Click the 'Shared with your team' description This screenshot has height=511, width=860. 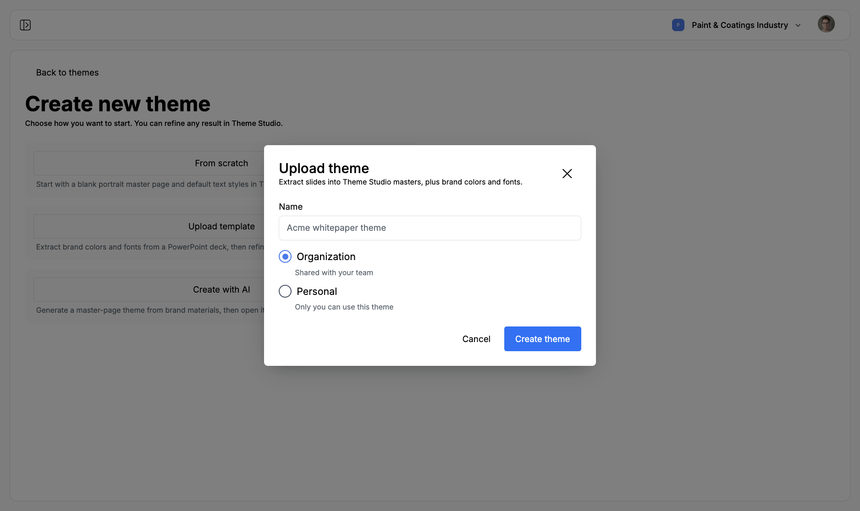(334, 272)
